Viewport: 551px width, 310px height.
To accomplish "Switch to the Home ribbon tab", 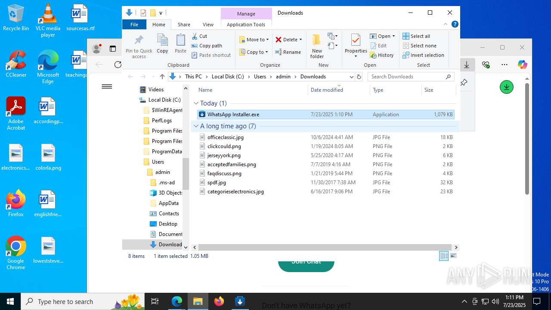I will (x=158, y=25).
